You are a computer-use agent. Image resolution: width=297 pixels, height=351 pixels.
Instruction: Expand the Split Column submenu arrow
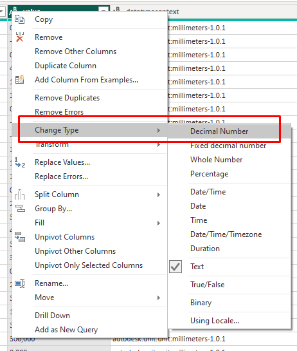[x=159, y=194]
